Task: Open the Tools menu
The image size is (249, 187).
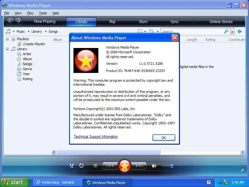Action: (43, 13)
